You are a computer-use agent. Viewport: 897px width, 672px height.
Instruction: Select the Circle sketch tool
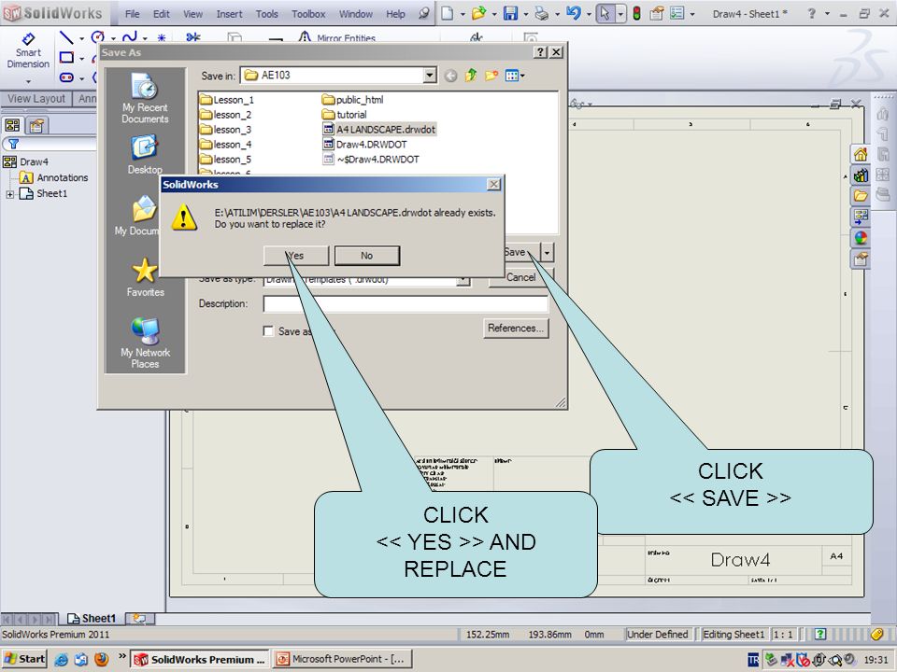point(98,37)
